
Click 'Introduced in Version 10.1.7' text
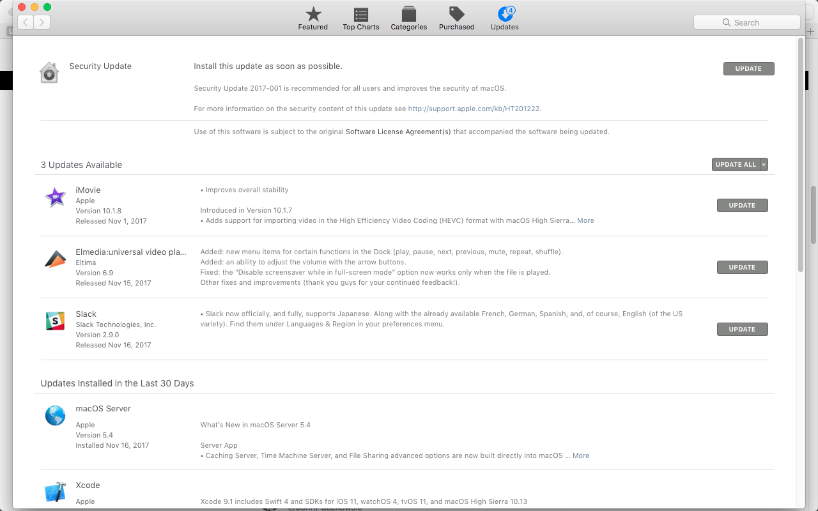246,210
